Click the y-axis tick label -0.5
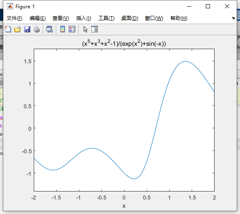 coord(27,151)
